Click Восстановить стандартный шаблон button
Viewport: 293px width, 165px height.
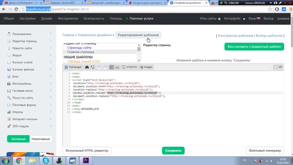coord(254,47)
